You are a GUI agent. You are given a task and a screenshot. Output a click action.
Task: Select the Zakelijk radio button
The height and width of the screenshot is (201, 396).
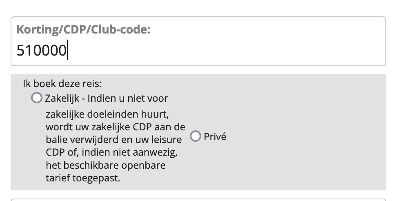coord(37,98)
